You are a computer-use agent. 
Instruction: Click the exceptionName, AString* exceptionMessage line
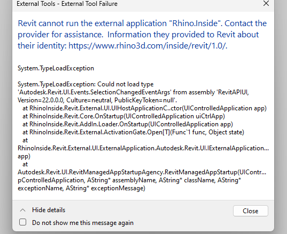point(81,188)
